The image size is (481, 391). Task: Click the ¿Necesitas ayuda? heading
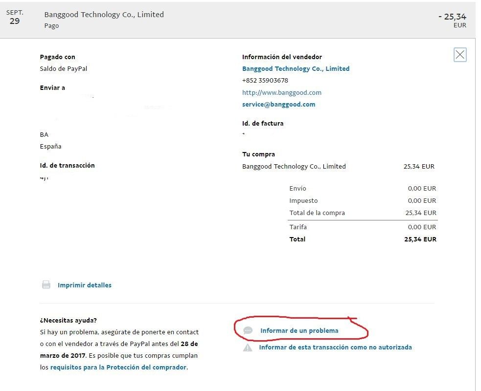68,321
